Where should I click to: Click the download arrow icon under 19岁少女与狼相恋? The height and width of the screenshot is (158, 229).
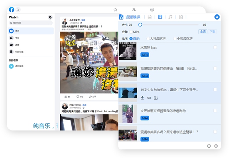(142, 98)
